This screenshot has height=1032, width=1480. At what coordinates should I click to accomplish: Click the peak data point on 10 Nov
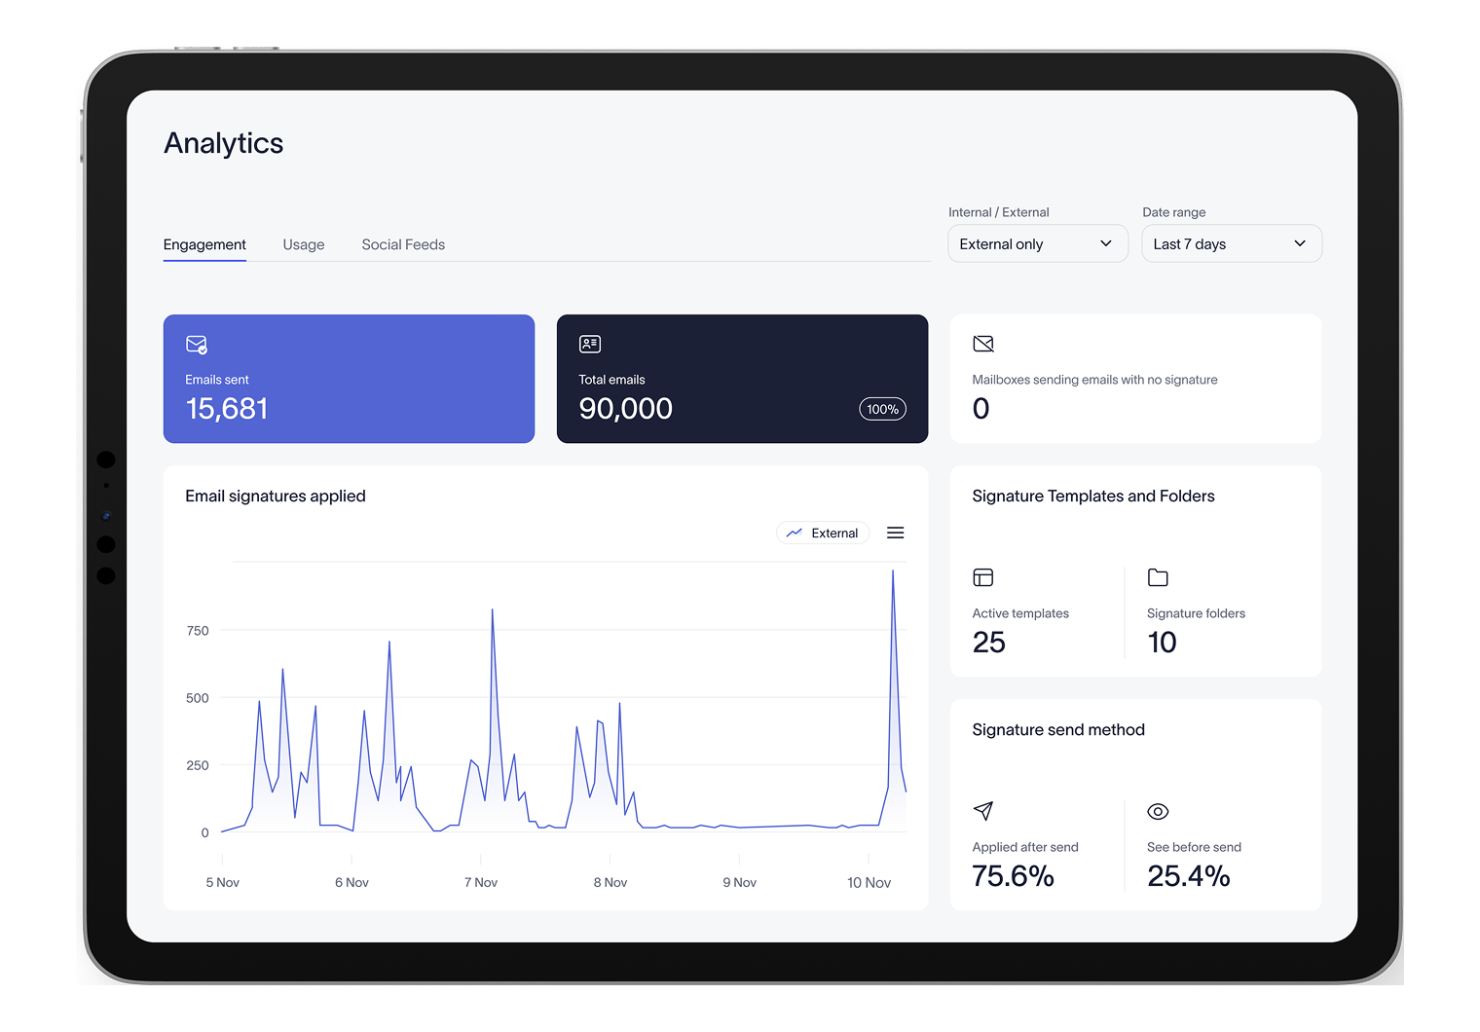click(893, 571)
